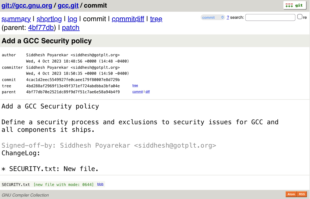The image size is (310, 199).
Task: Open the shortlog view
Action: (x=49, y=19)
